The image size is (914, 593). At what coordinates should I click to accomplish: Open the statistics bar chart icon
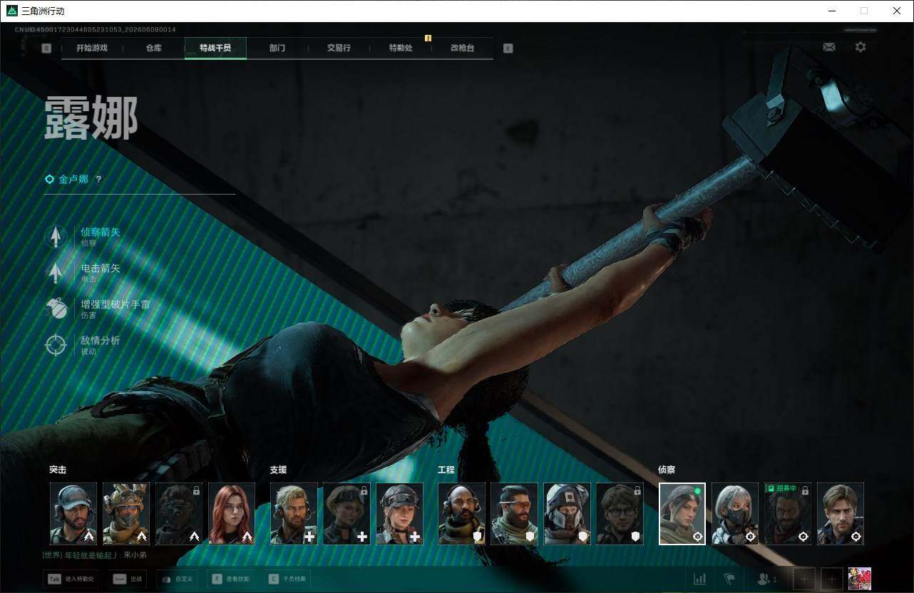700,579
